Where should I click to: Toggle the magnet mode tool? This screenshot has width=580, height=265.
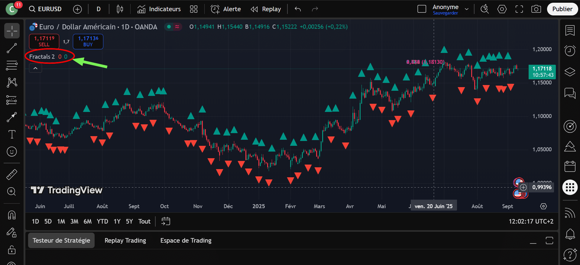[x=12, y=215]
